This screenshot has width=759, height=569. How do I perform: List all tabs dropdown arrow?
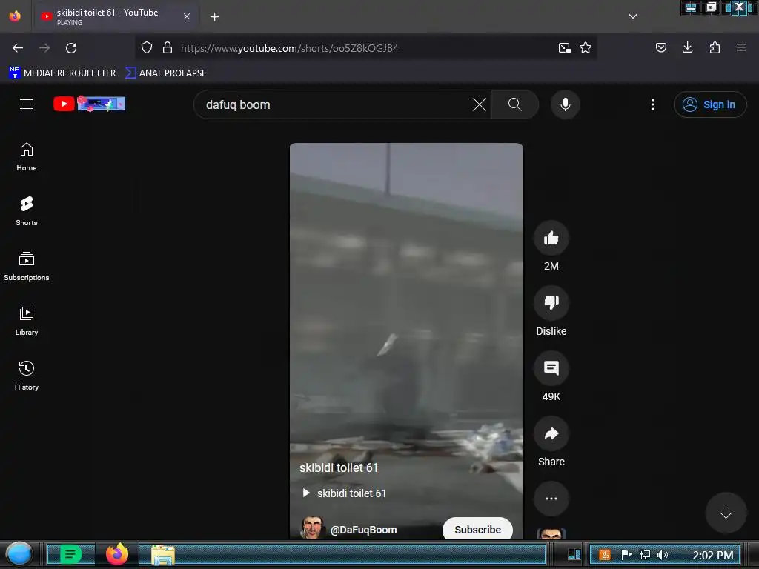633,16
